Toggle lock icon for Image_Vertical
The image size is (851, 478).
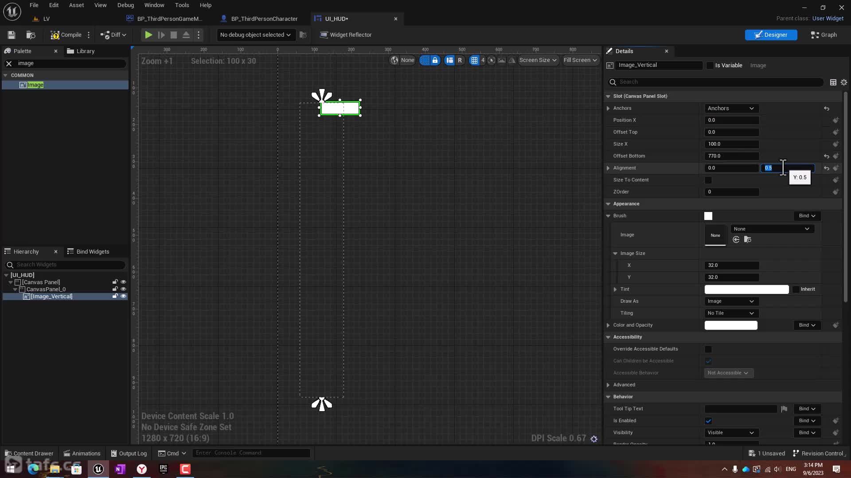click(x=115, y=296)
